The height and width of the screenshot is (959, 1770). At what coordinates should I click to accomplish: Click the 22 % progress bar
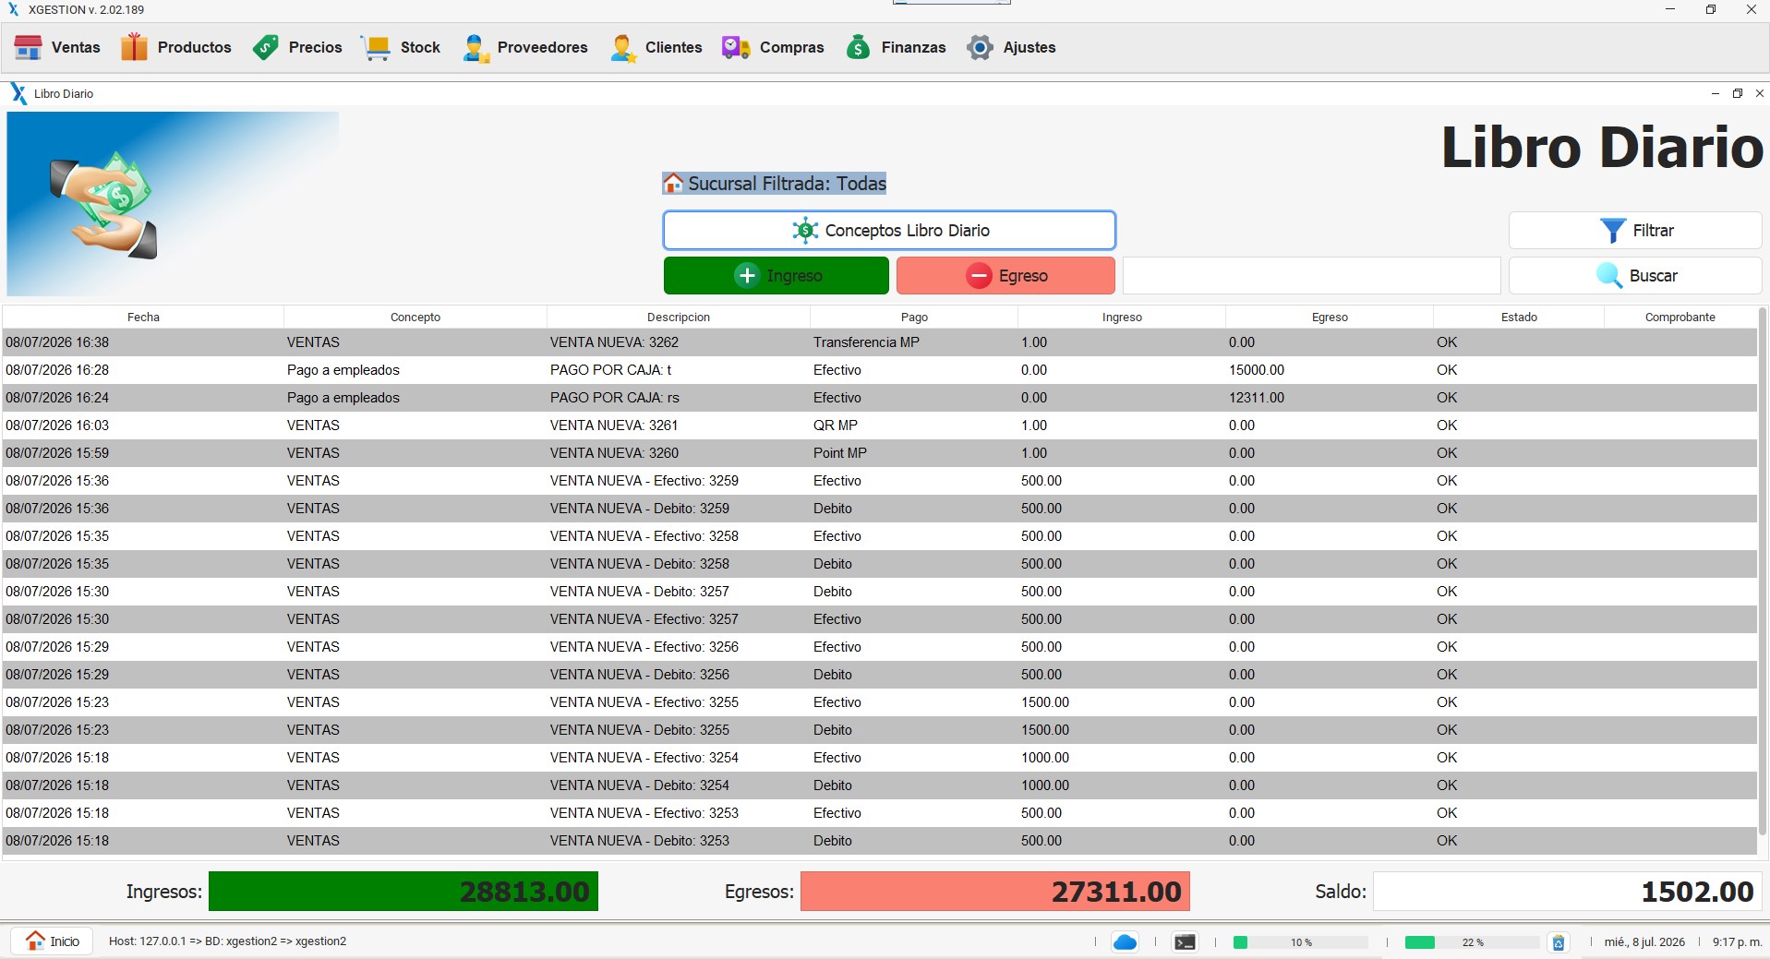point(1473,942)
